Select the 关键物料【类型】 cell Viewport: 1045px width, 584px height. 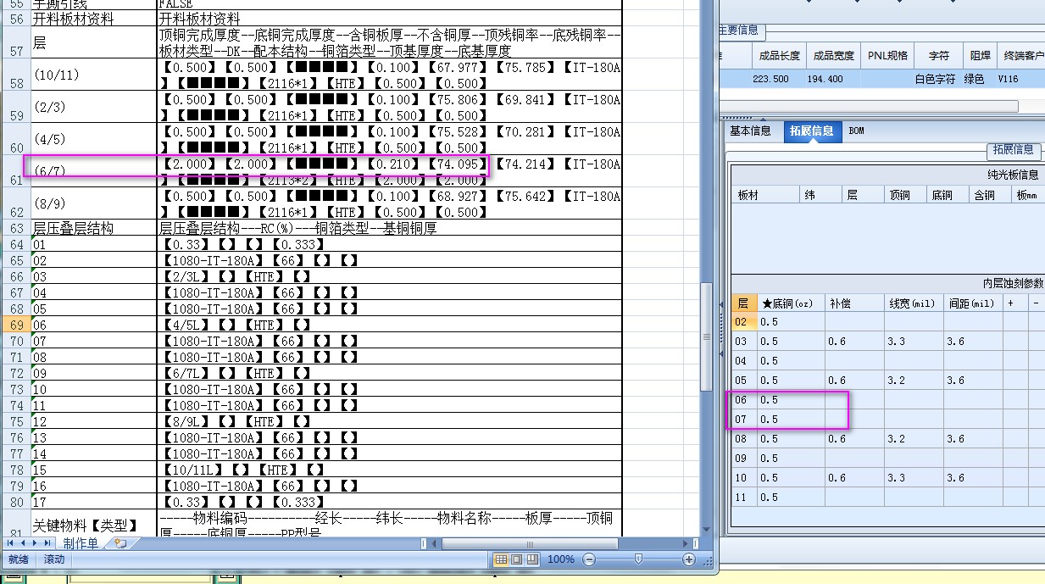pyautogui.click(x=93, y=523)
